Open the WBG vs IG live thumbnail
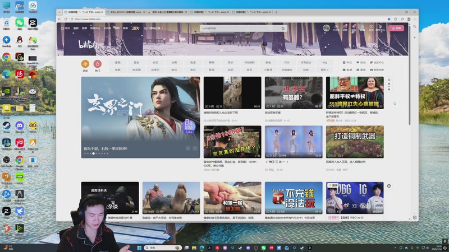 click(x=355, y=198)
